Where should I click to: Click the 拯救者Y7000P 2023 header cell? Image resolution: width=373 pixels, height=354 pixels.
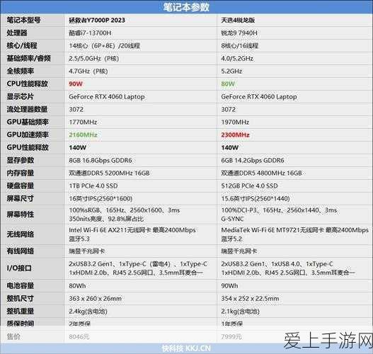[97, 21]
